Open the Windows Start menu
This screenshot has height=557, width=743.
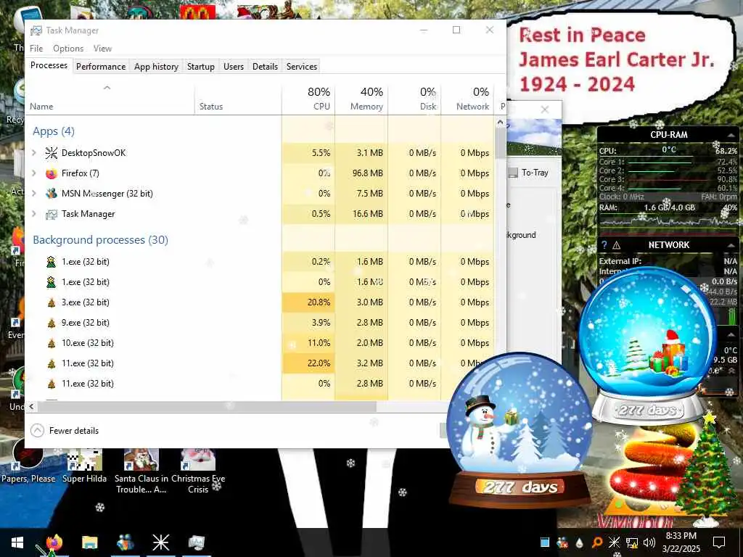coord(17,542)
